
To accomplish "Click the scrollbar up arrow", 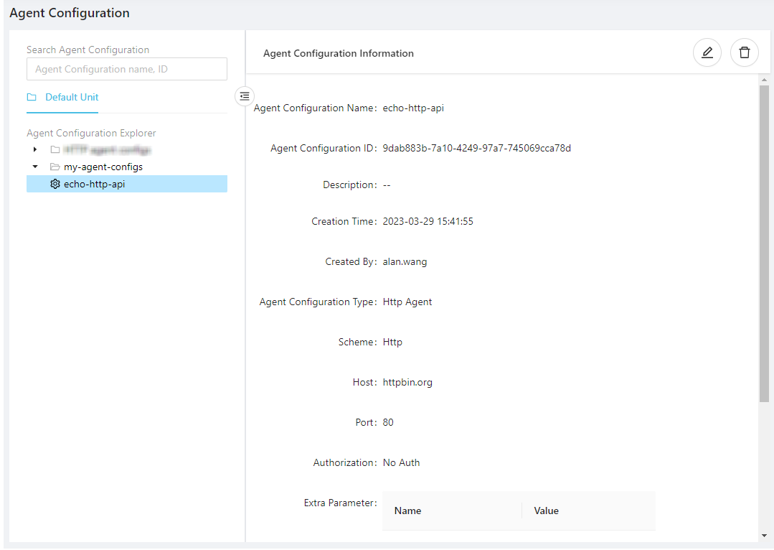I will click(x=764, y=80).
